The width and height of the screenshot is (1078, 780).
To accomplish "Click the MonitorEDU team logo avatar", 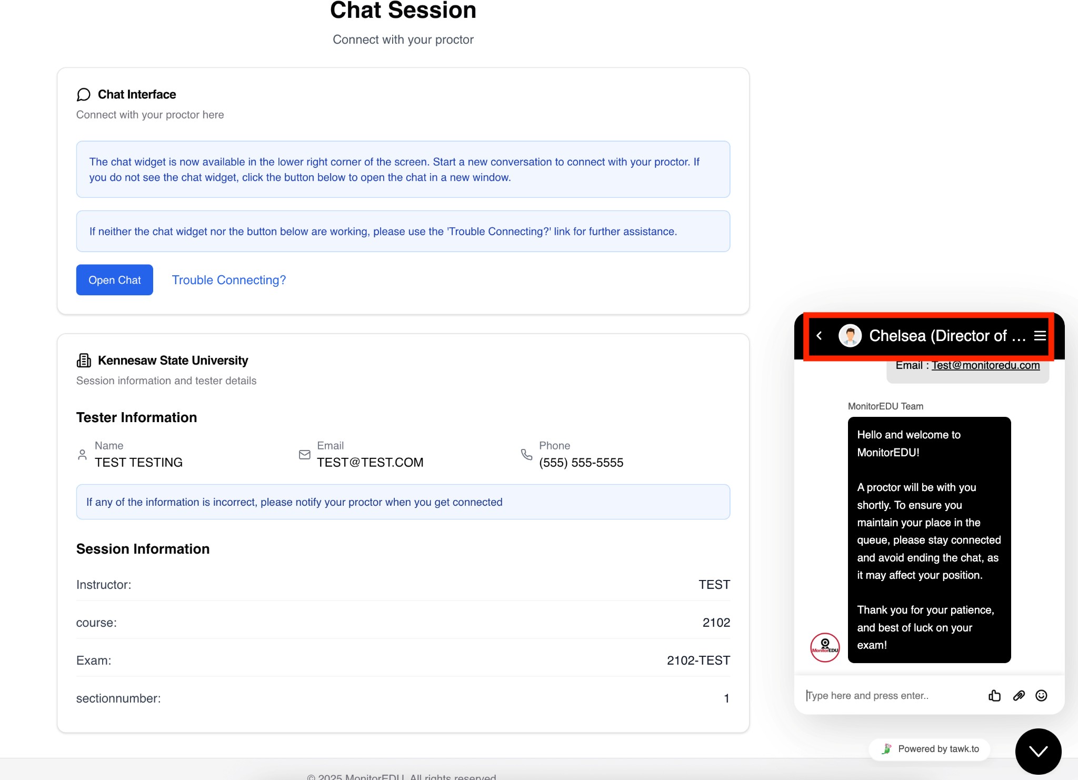I will [825, 647].
